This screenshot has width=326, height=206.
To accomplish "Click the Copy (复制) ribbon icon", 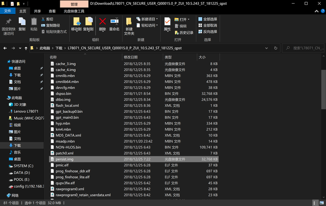I will 22,25.
